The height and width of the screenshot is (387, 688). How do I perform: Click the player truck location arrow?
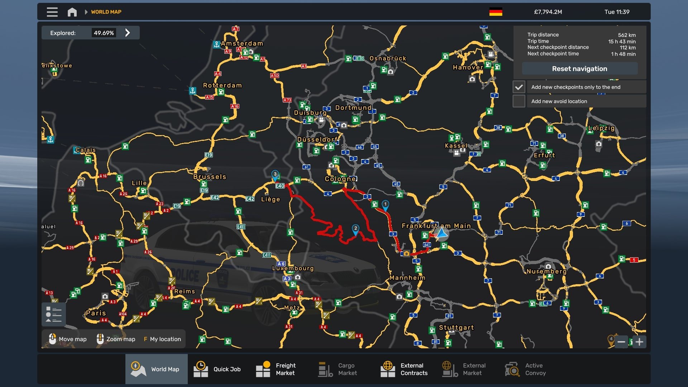[x=442, y=234]
